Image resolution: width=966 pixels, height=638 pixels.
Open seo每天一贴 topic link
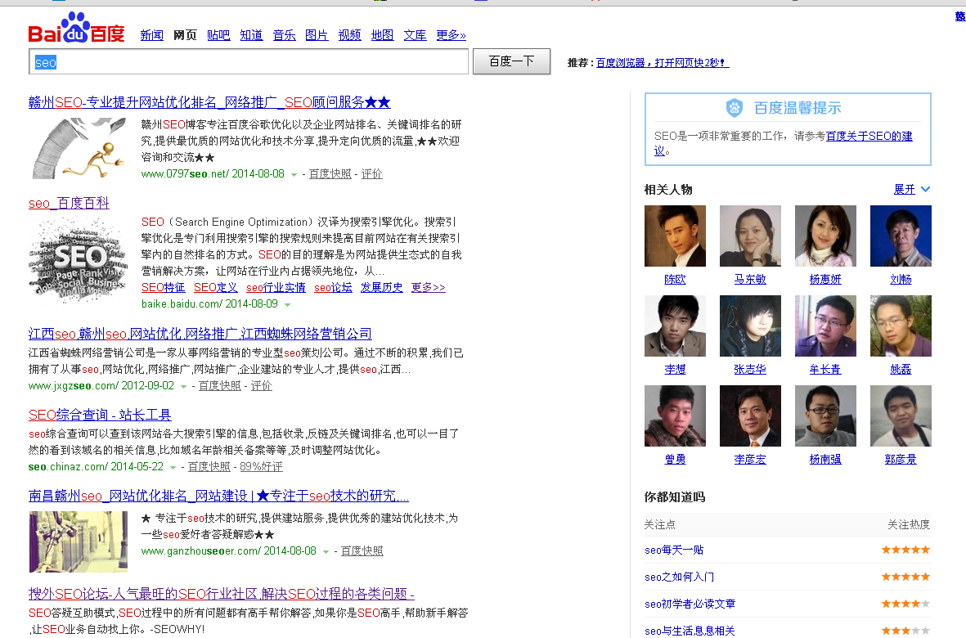(x=674, y=550)
